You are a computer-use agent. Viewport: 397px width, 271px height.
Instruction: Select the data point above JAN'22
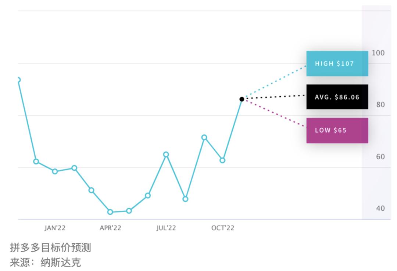pos(55,171)
